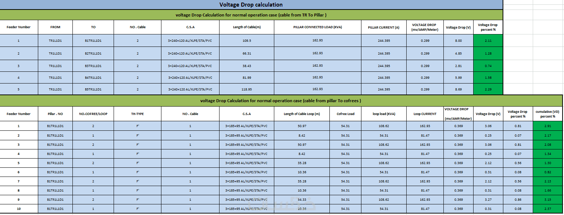
Task: Select the green percent cell '0.74'
Action: pos(488,66)
